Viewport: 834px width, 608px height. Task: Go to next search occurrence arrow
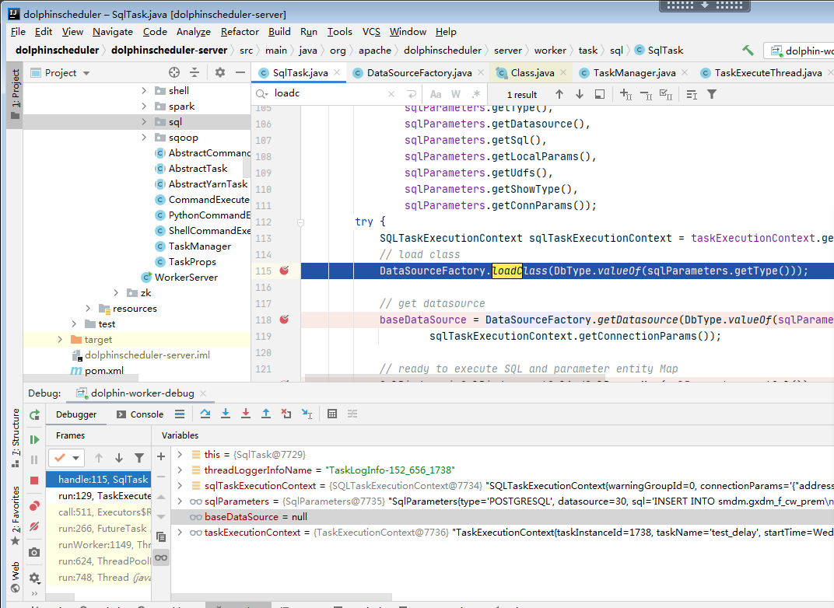(580, 94)
